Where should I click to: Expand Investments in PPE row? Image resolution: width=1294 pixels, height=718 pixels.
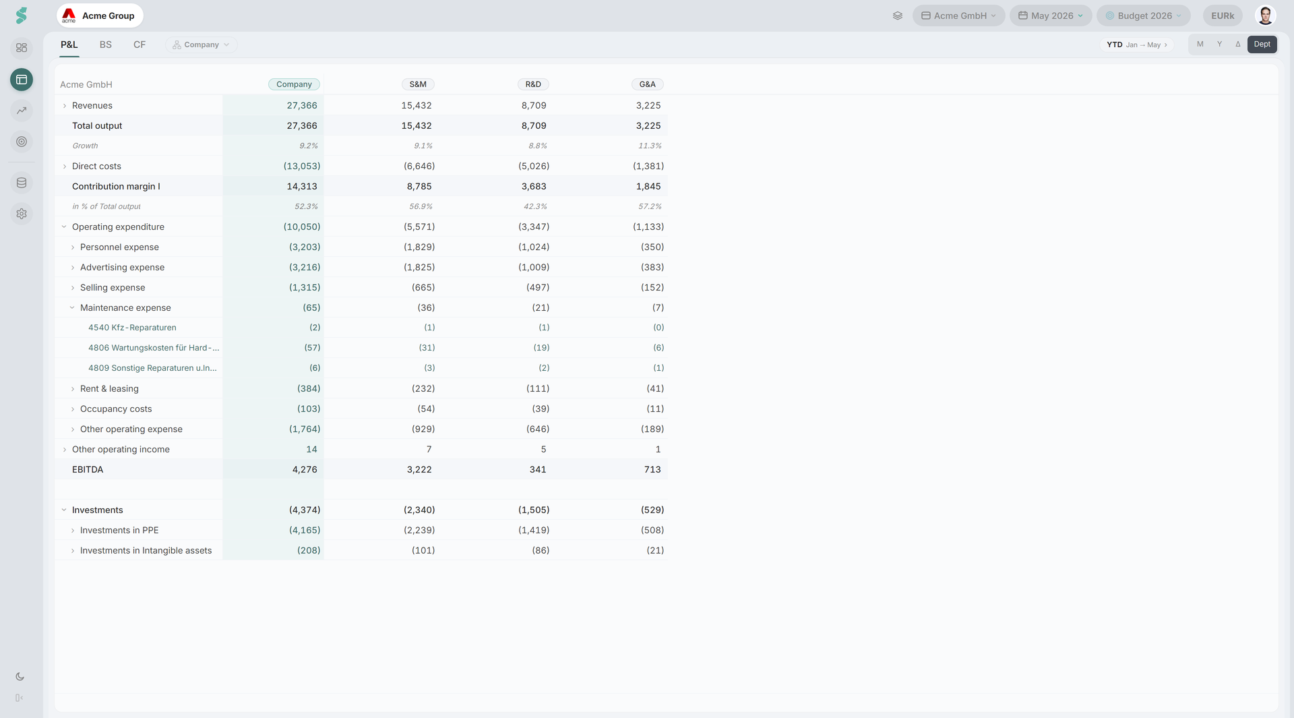point(73,531)
